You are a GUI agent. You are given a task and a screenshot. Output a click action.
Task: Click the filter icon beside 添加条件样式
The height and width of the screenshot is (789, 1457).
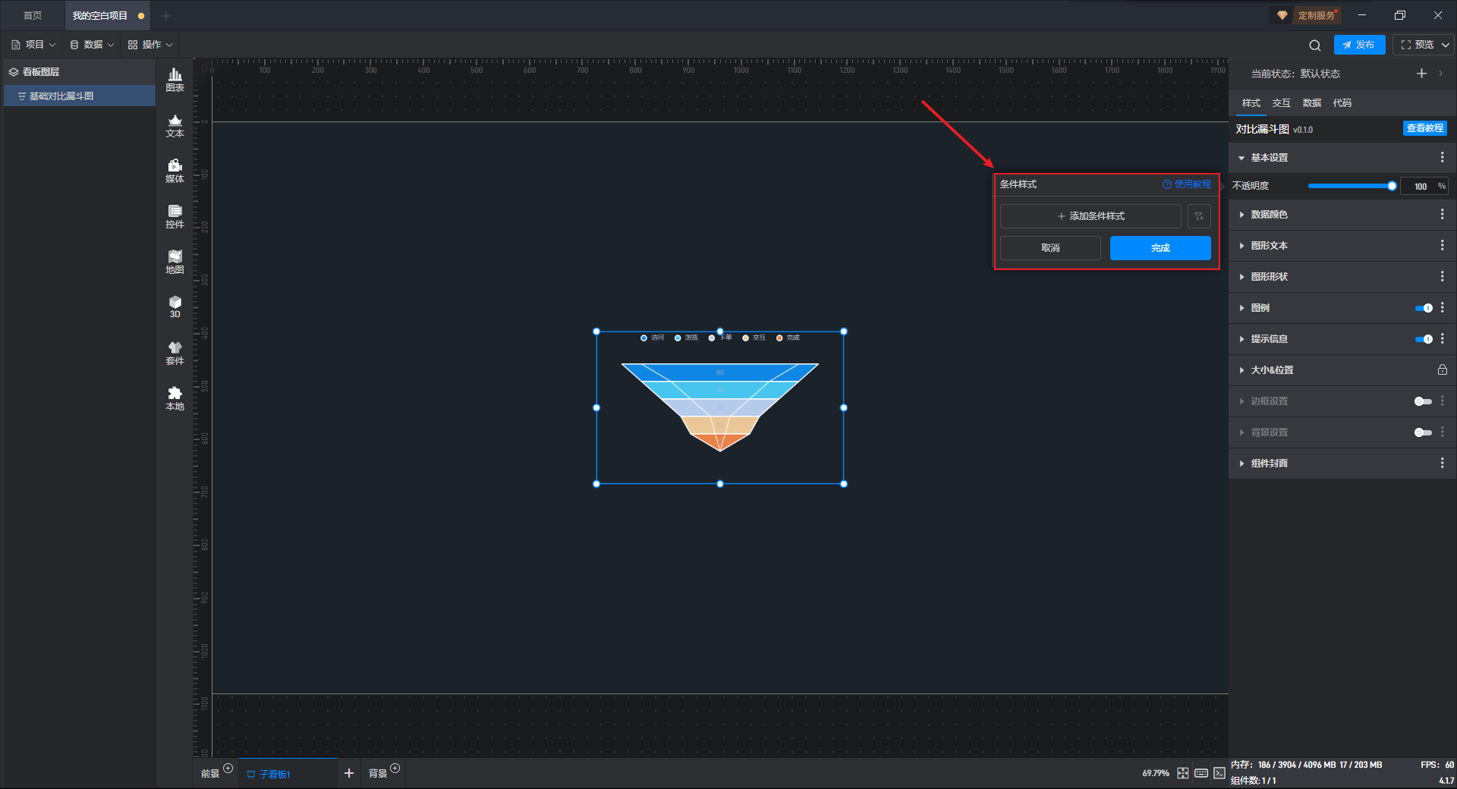click(1199, 216)
